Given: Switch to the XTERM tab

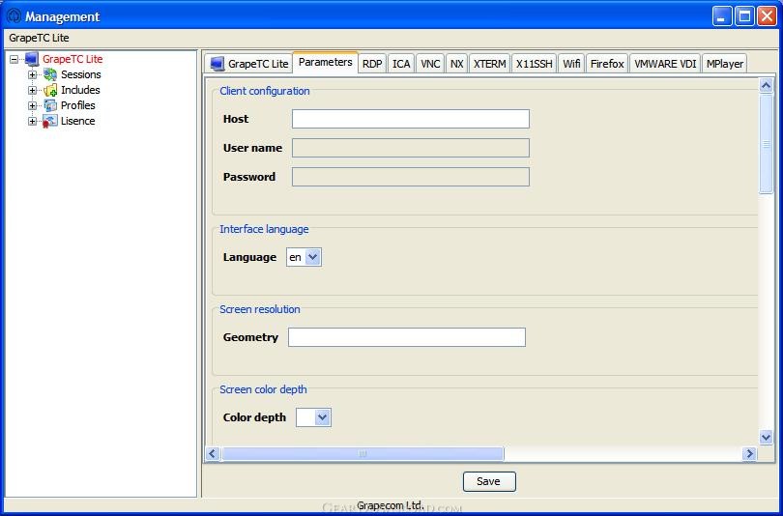Looking at the screenshot, I should tap(489, 64).
